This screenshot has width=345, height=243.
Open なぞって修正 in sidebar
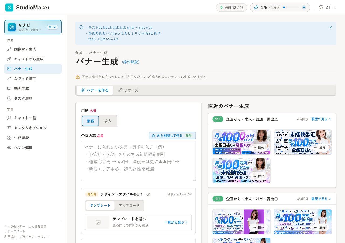coord(33,79)
